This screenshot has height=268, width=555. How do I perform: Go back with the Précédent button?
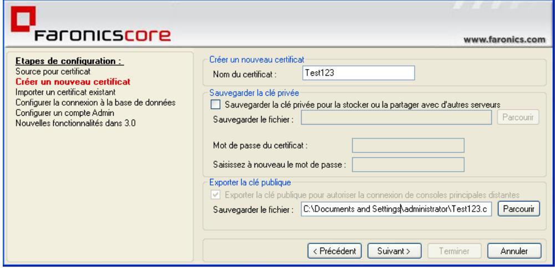334,251
